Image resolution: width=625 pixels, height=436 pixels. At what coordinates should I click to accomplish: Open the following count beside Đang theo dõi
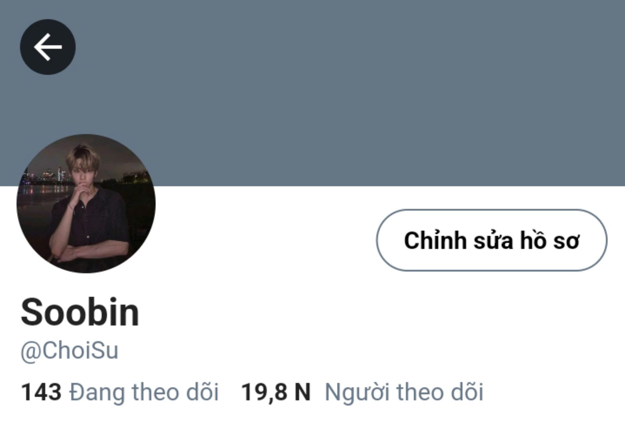click(x=41, y=392)
